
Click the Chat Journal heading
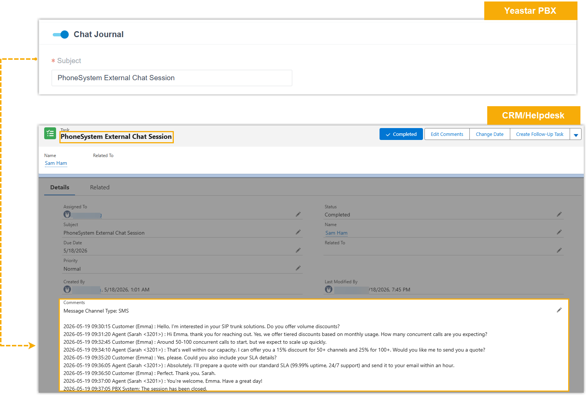coord(99,35)
